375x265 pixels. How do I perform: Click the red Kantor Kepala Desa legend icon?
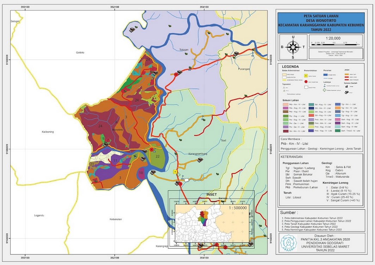click(x=306, y=81)
